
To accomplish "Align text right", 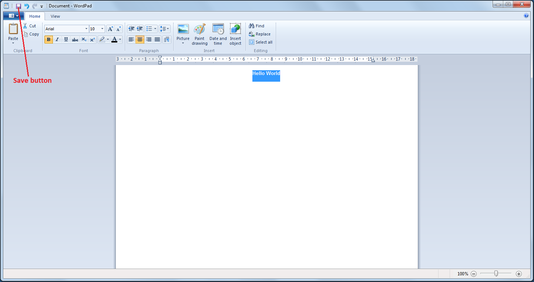I will coord(148,40).
